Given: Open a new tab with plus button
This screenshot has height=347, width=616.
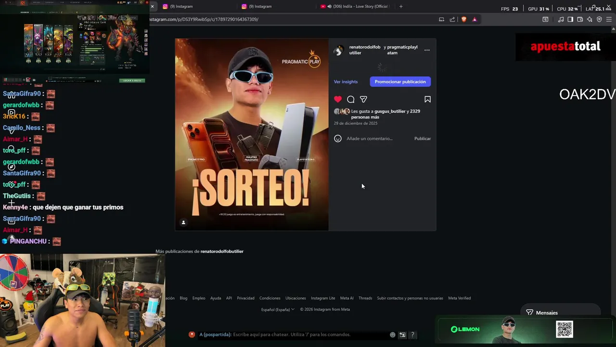Looking at the screenshot, I should pyautogui.click(x=401, y=6).
